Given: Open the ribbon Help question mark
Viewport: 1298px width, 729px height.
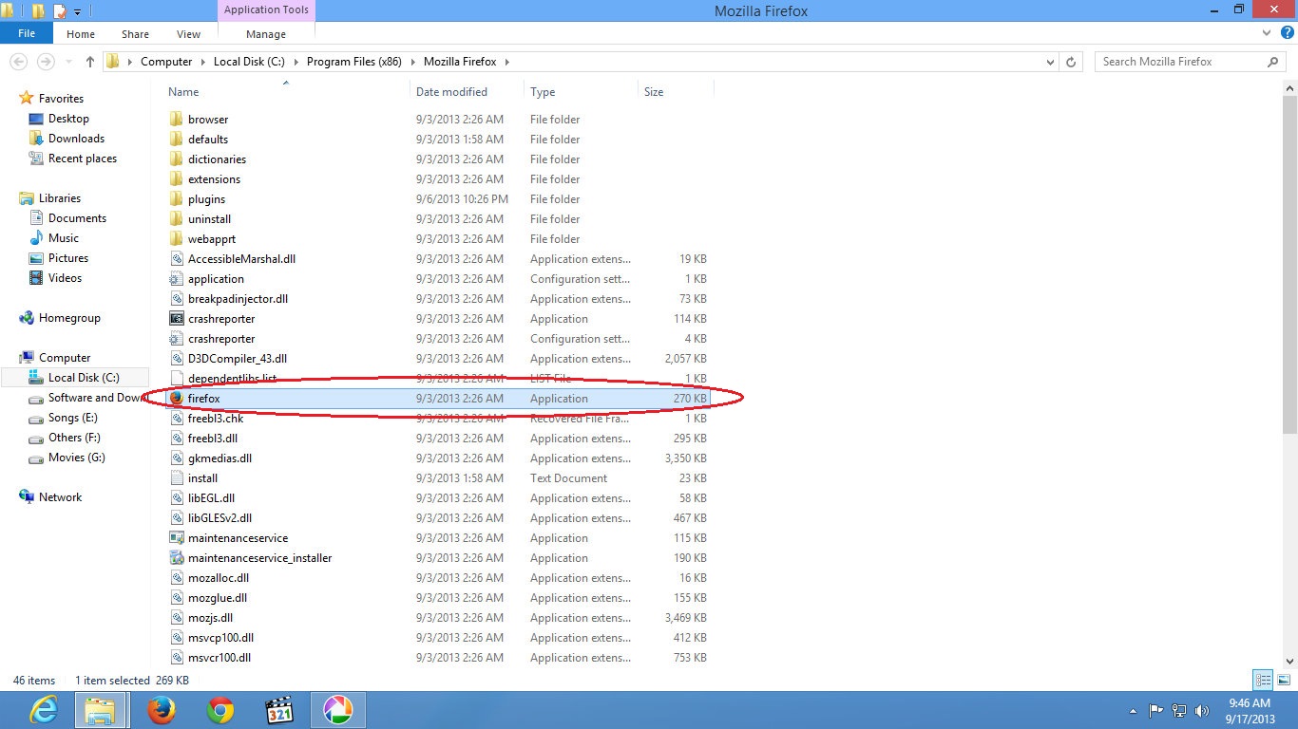Looking at the screenshot, I should tap(1286, 33).
